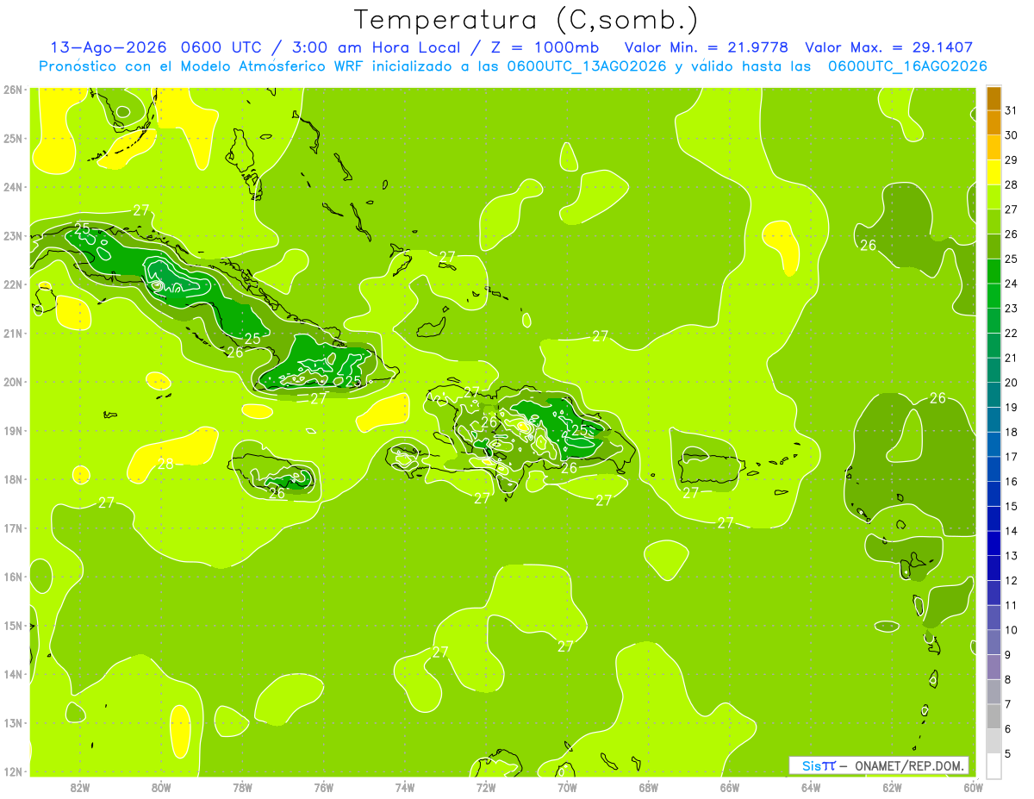Click the '31' value on the color scale
The image size is (1034, 799).
(x=1012, y=110)
